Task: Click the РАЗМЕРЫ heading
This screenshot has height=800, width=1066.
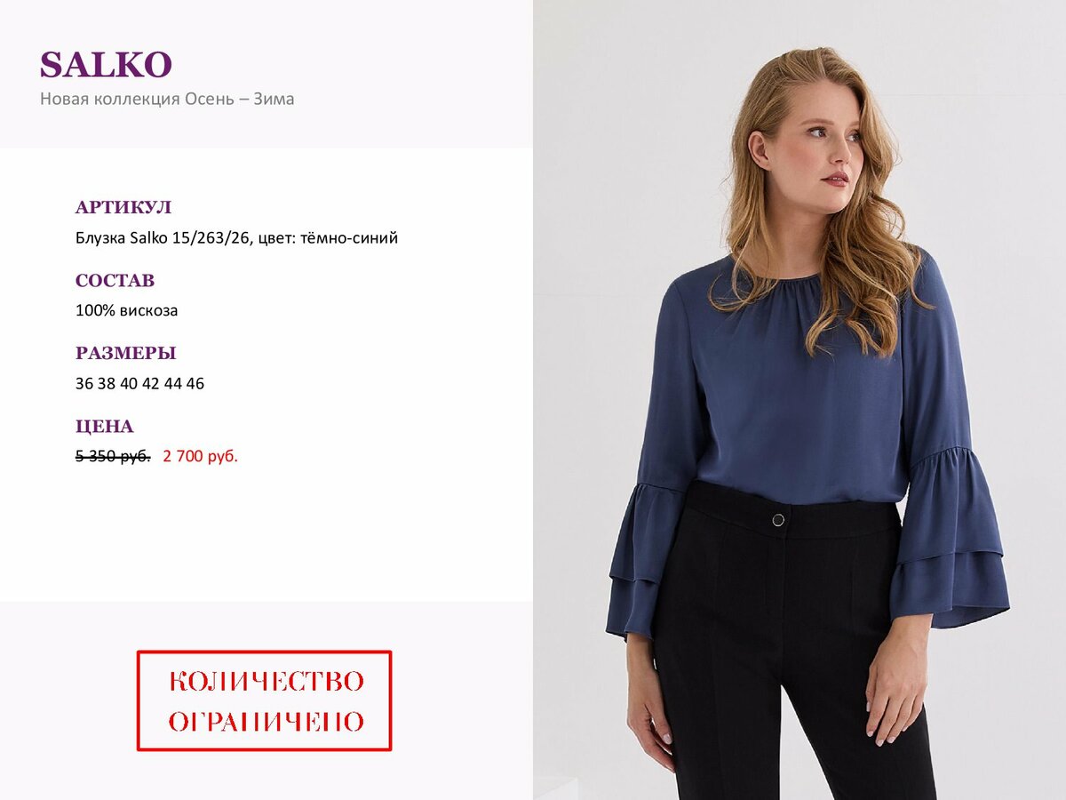Action: pyautogui.click(x=126, y=353)
